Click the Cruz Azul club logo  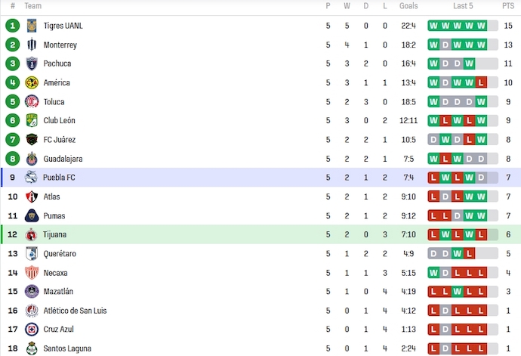[32, 330]
